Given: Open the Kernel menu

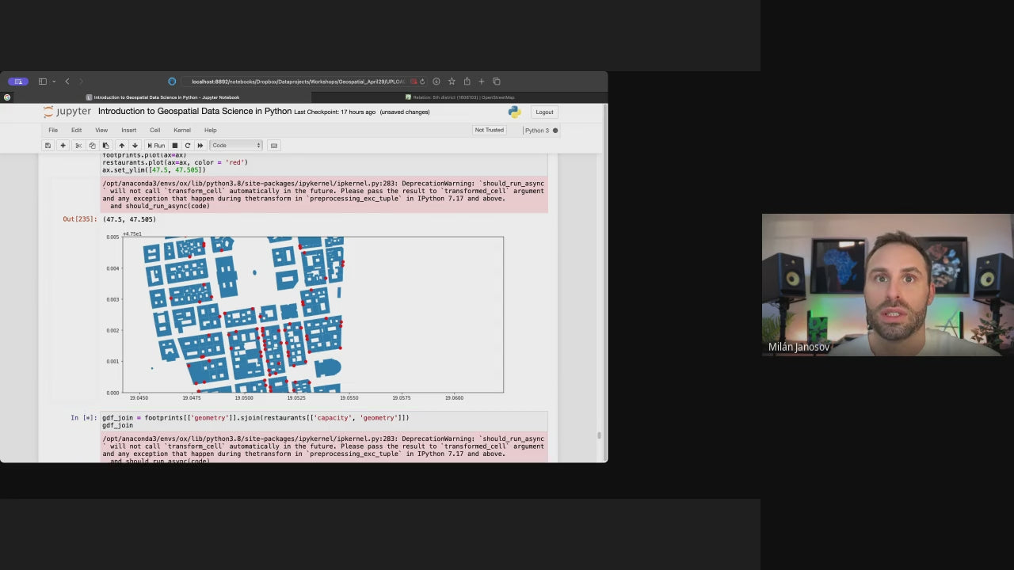Looking at the screenshot, I should (182, 130).
